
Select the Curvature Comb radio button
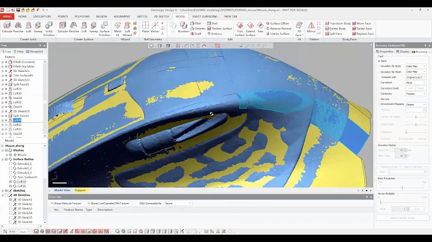point(379,88)
